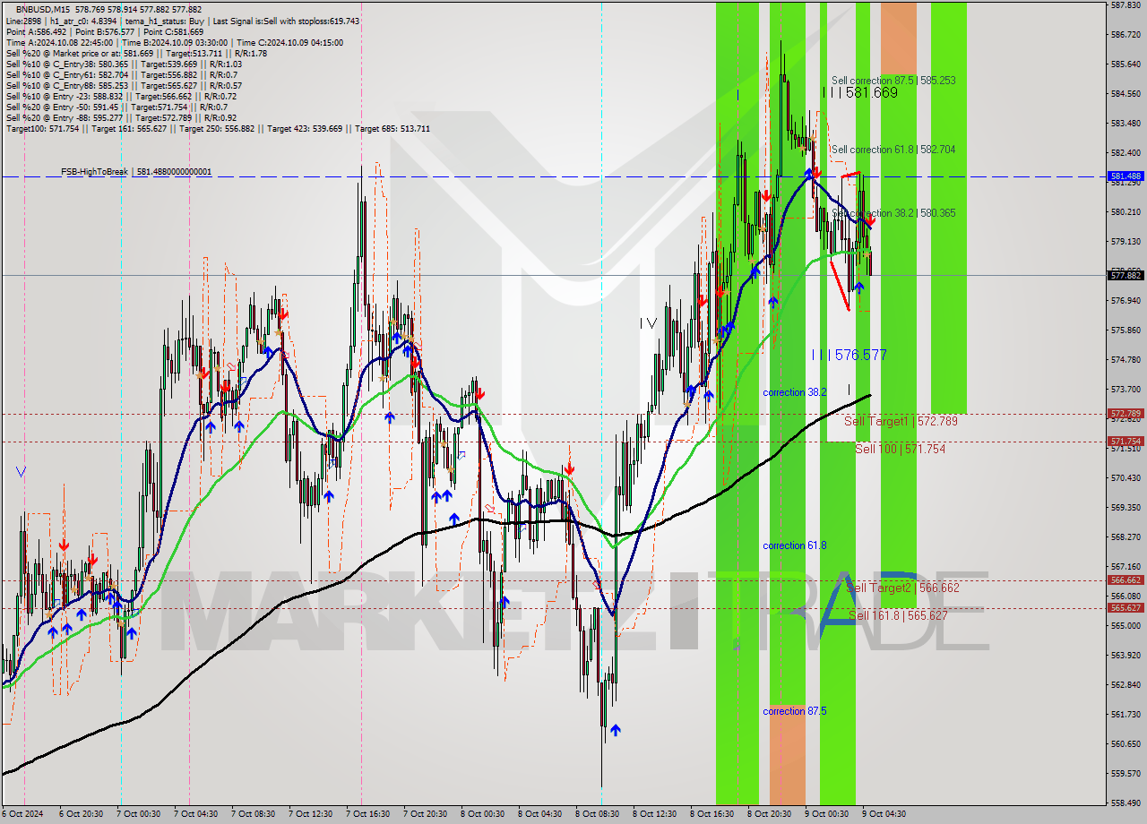Click the 558.490 price scale value
Screen dimensions: 1147x824
pyautogui.click(x=1125, y=803)
